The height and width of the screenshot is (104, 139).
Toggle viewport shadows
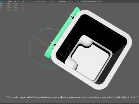[49, 1]
